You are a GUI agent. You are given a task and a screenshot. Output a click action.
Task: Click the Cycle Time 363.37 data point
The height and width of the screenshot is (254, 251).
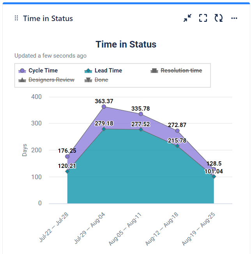tap(104, 106)
